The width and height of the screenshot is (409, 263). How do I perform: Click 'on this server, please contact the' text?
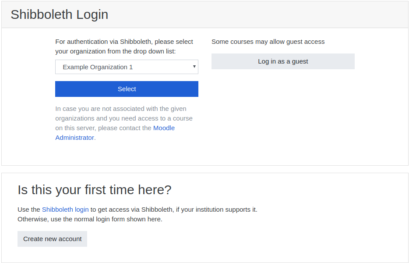pyautogui.click(x=103, y=128)
